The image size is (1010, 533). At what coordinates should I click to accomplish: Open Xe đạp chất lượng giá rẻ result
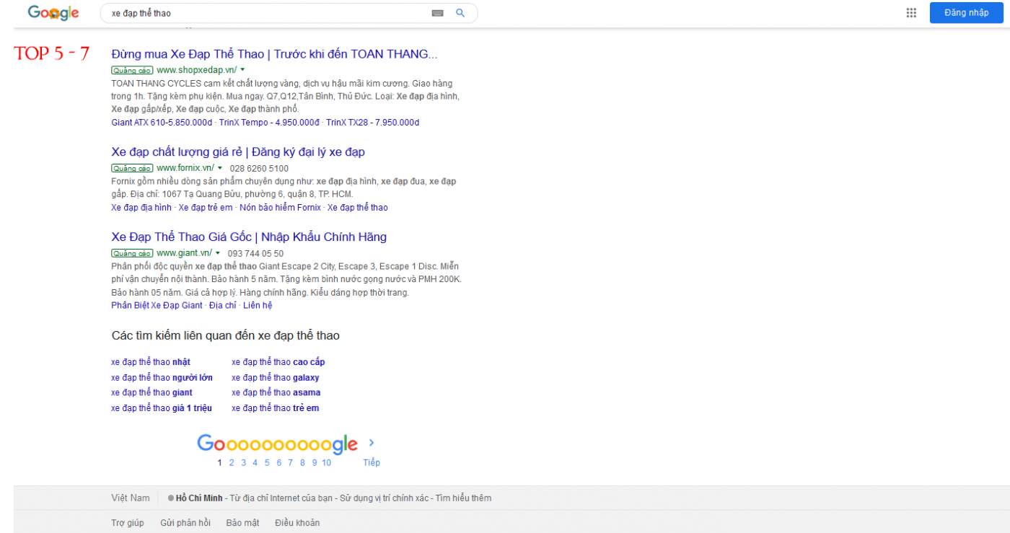pos(238,152)
